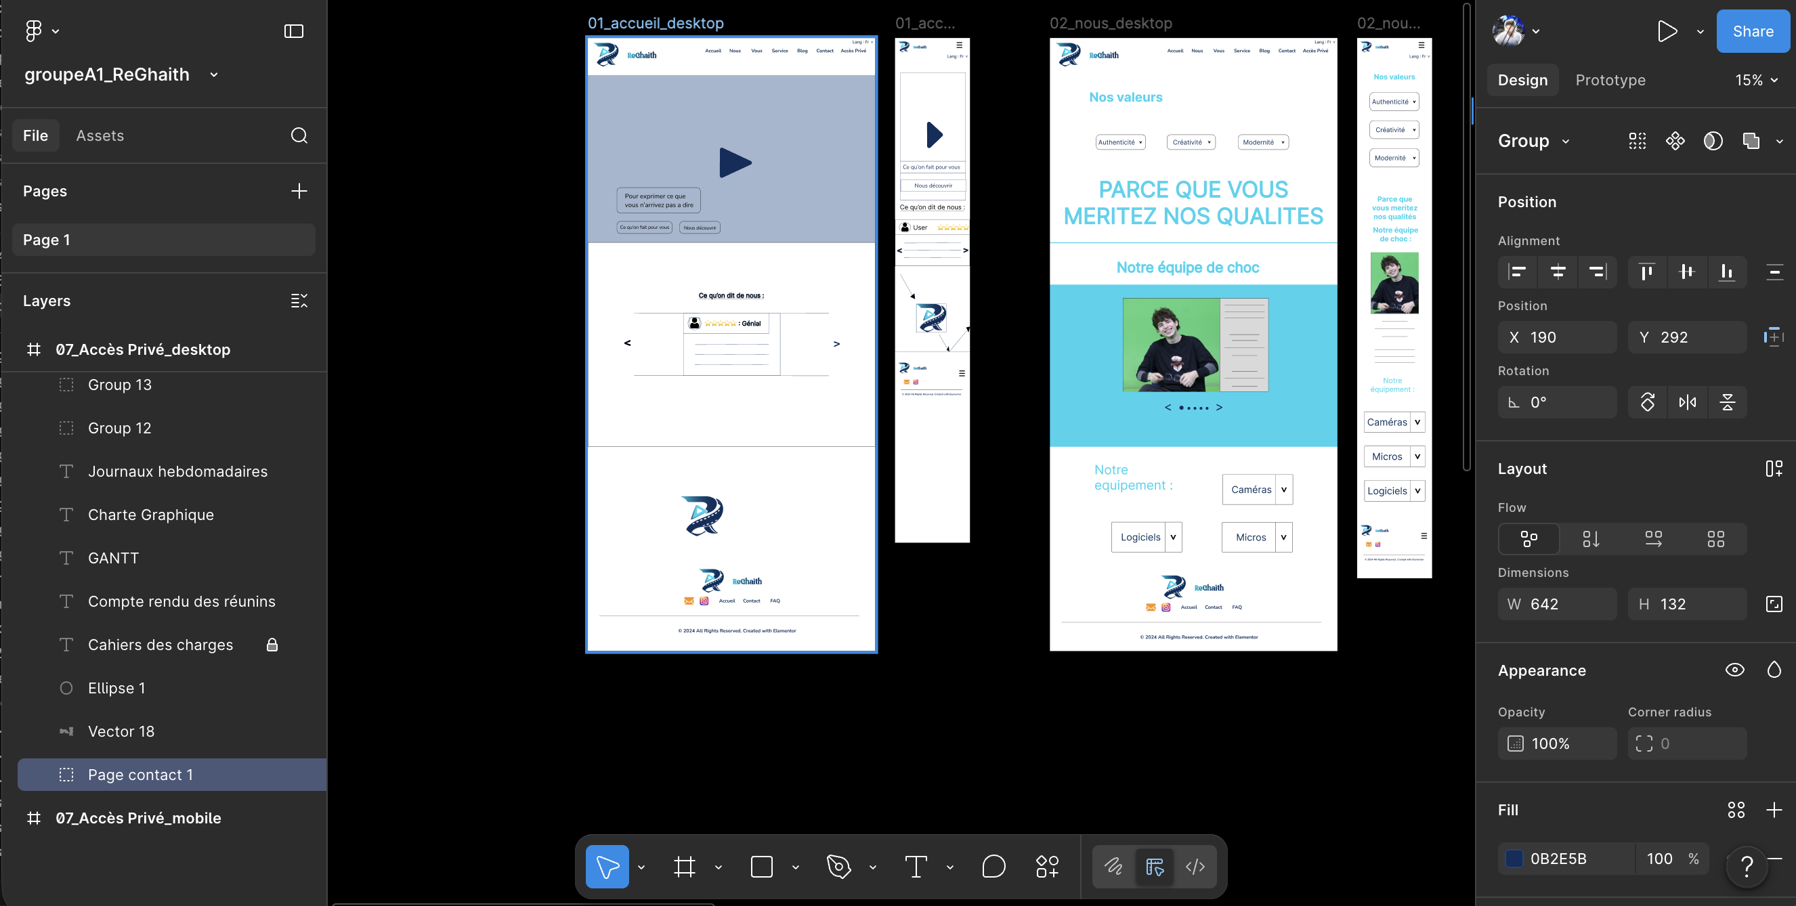Select freeform flow option

[x=1529, y=539]
